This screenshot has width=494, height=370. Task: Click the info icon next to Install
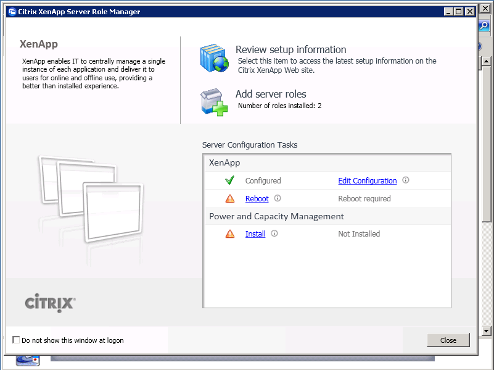click(x=274, y=233)
